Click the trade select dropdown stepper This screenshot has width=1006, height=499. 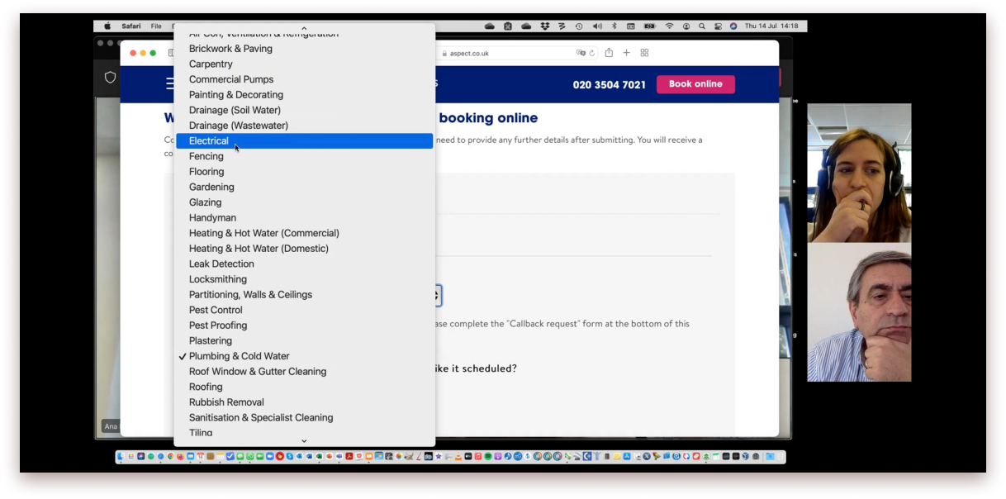pyautogui.click(x=438, y=296)
